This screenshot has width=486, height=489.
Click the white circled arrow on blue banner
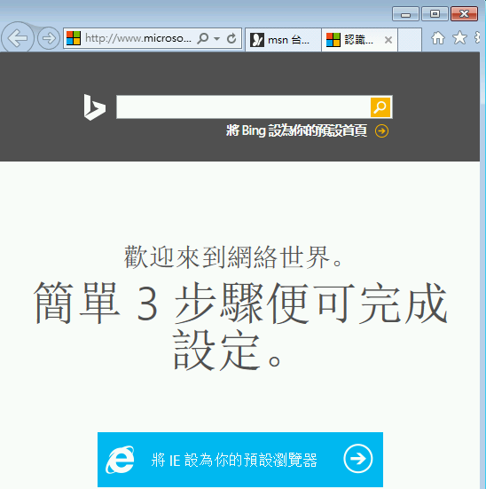tap(358, 459)
